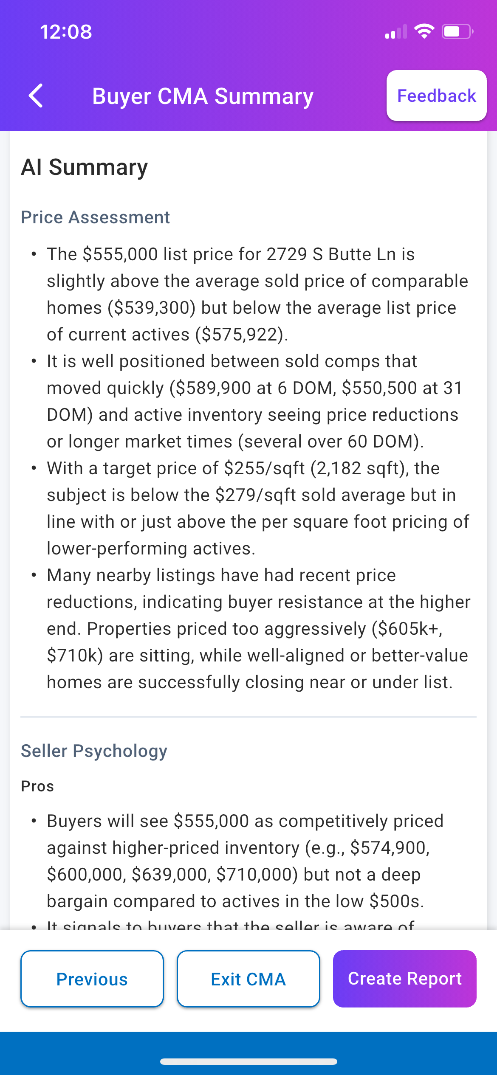
Task: Tap the cellular signal bars icon
Action: point(395,32)
